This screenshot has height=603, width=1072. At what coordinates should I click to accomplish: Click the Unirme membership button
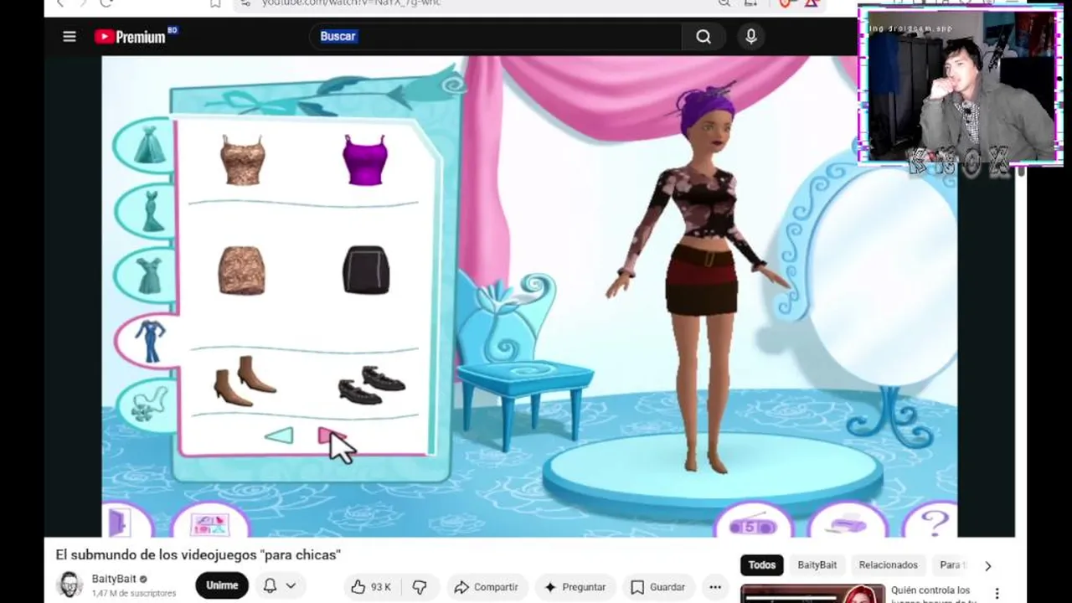click(222, 585)
